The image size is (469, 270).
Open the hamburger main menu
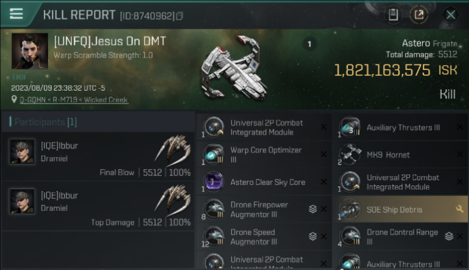pyautogui.click(x=16, y=14)
